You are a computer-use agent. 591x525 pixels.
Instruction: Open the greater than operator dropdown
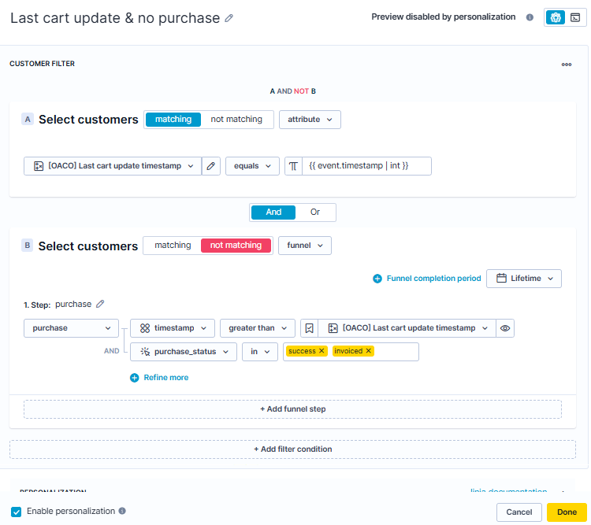257,328
